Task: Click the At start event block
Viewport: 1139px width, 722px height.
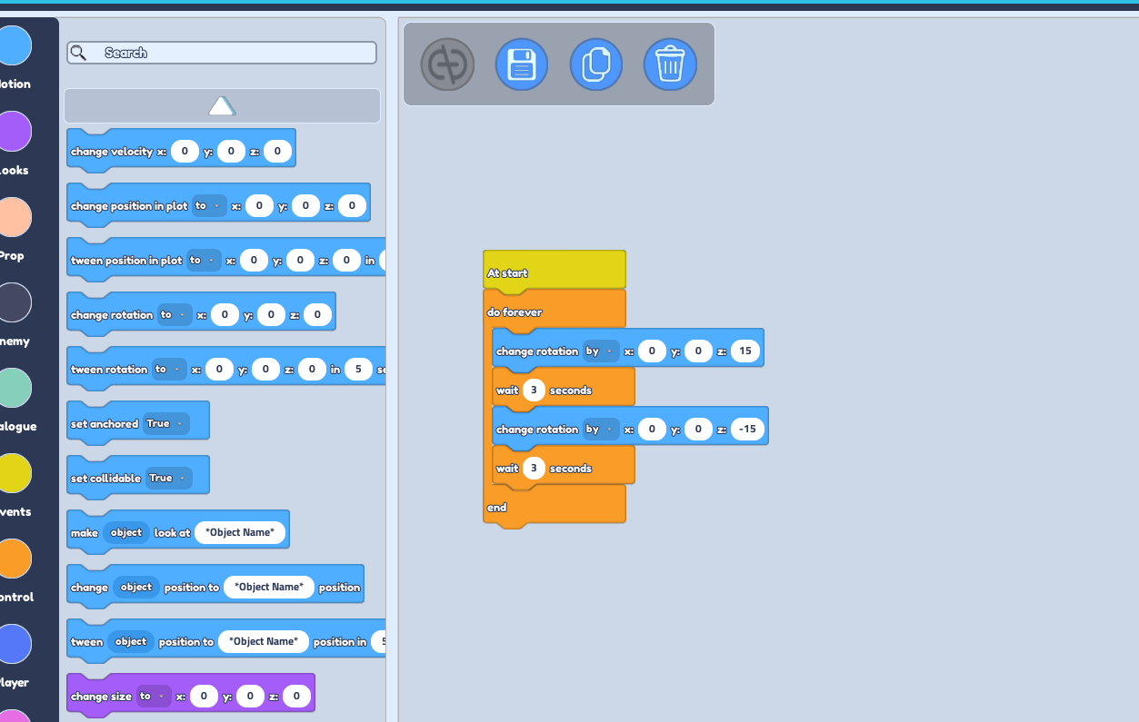Action: tap(554, 272)
